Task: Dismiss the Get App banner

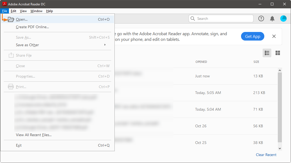Action: [274, 36]
